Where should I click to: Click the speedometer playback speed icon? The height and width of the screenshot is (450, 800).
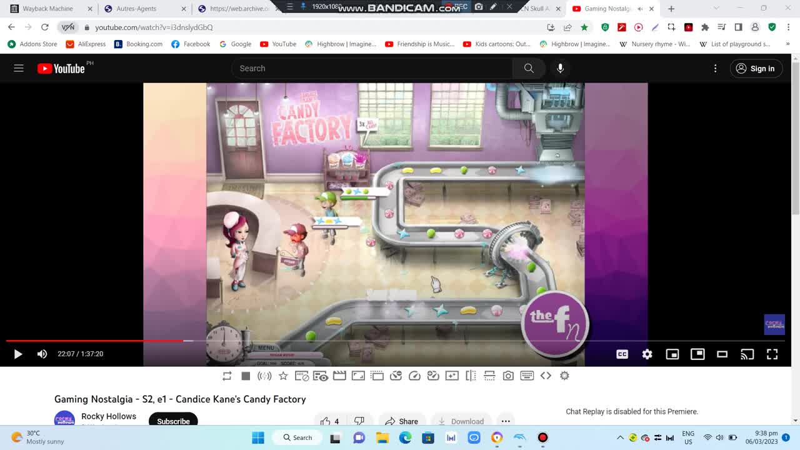pyautogui.click(x=414, y=376)
